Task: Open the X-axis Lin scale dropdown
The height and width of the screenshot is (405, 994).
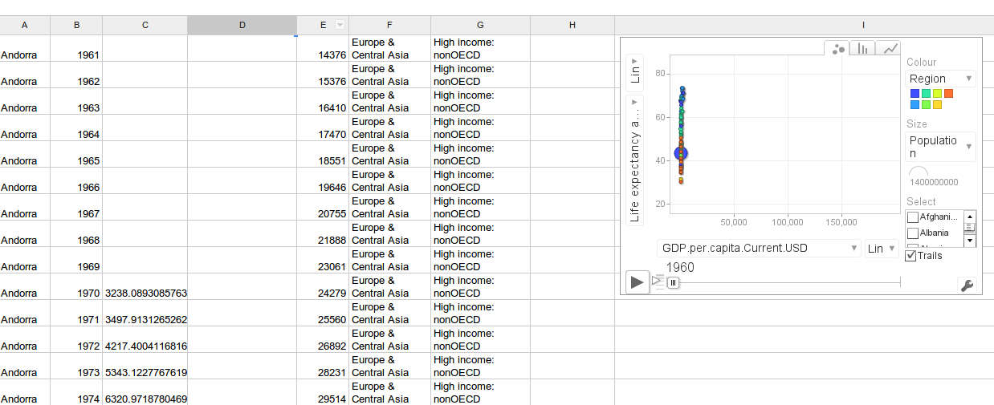Action: pyautogui.click(x=882, y=249)
